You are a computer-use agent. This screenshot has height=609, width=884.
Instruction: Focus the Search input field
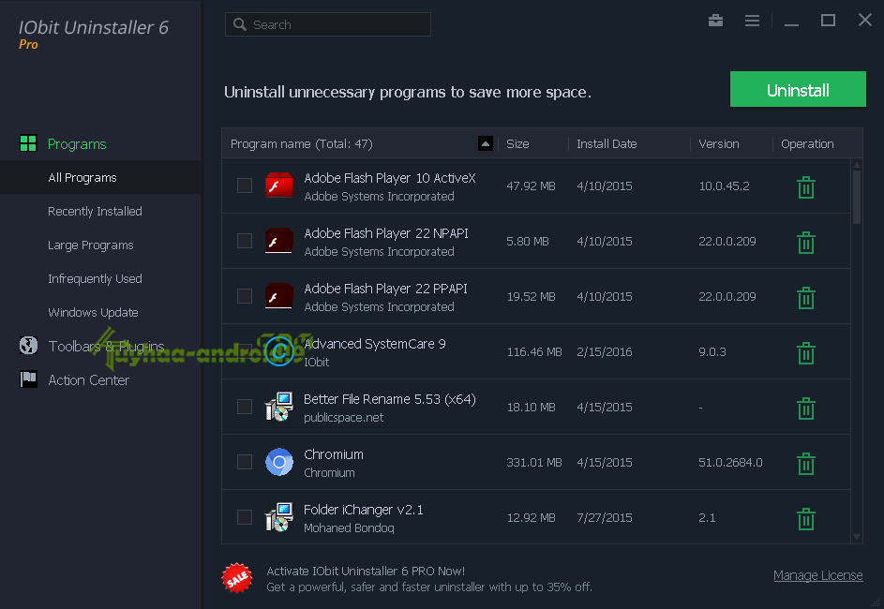pos(328,24)
